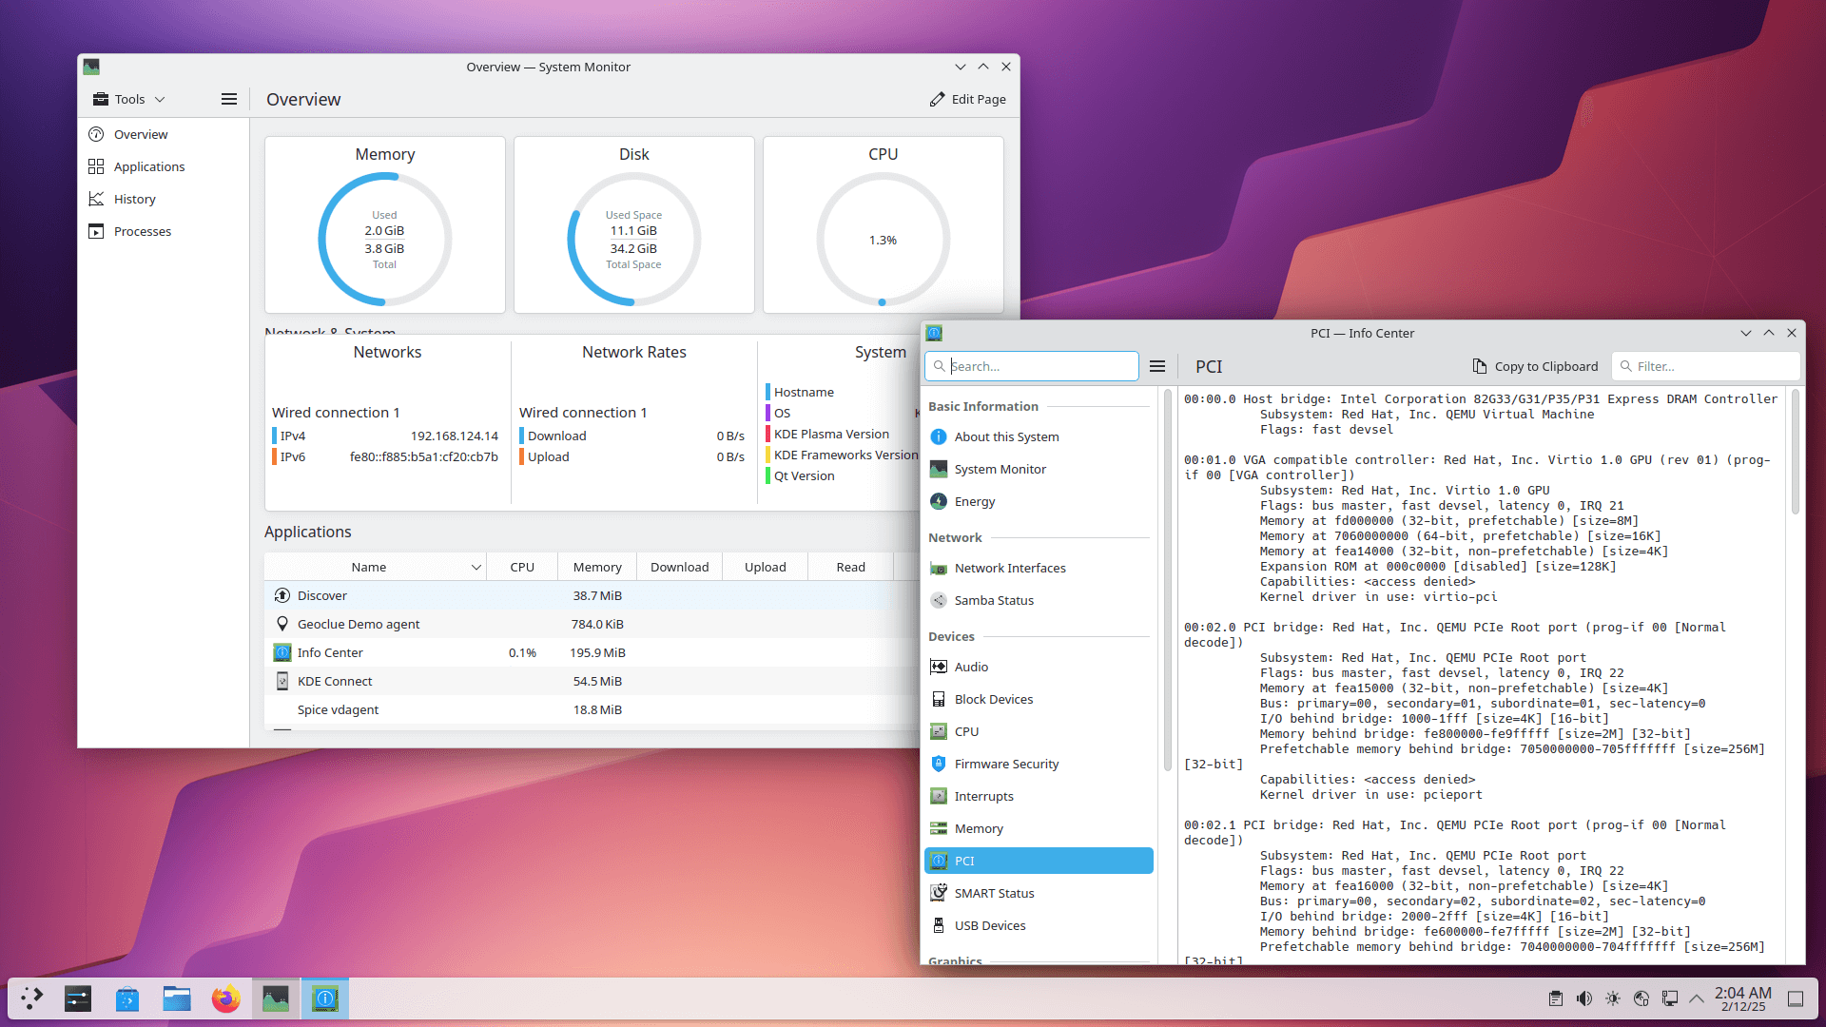View SMART Status information

click(994, 893)
